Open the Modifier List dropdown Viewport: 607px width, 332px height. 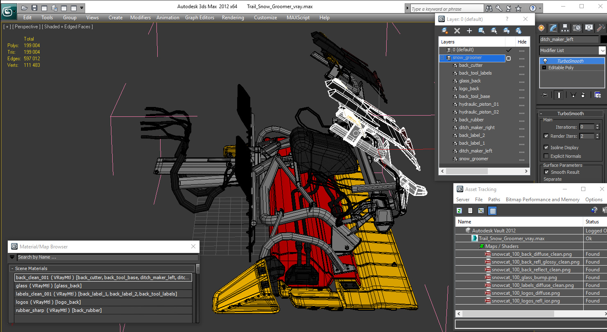click(602, 50)
